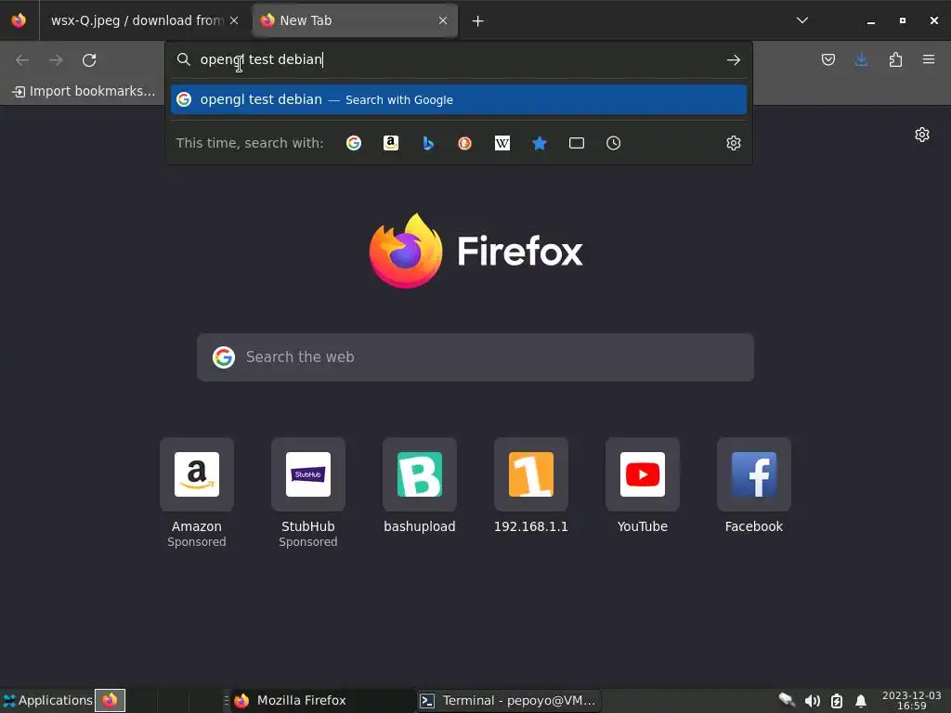Search bookmarks via the star icon

[540, 143]
